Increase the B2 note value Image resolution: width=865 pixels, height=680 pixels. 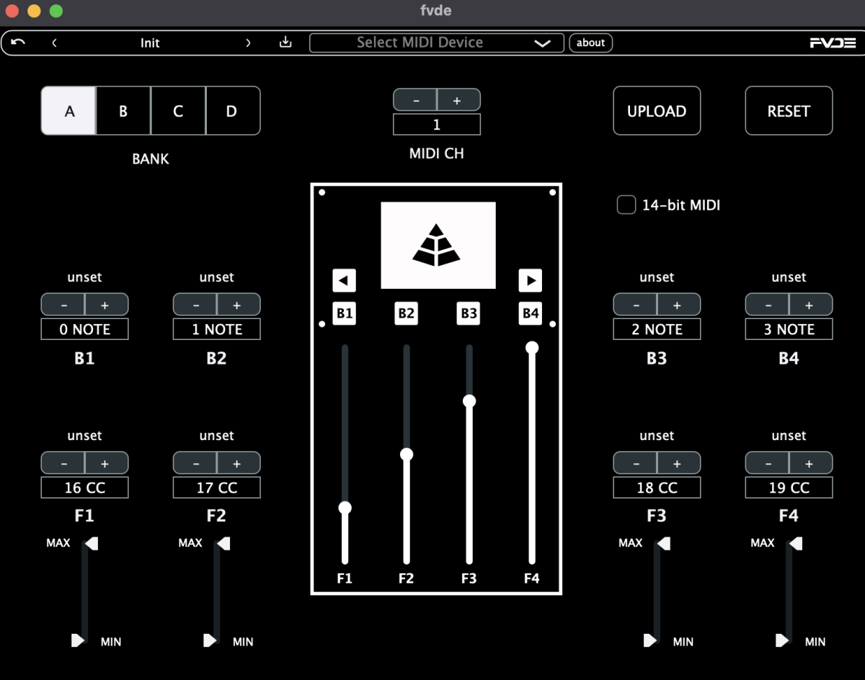click(238, 305)
